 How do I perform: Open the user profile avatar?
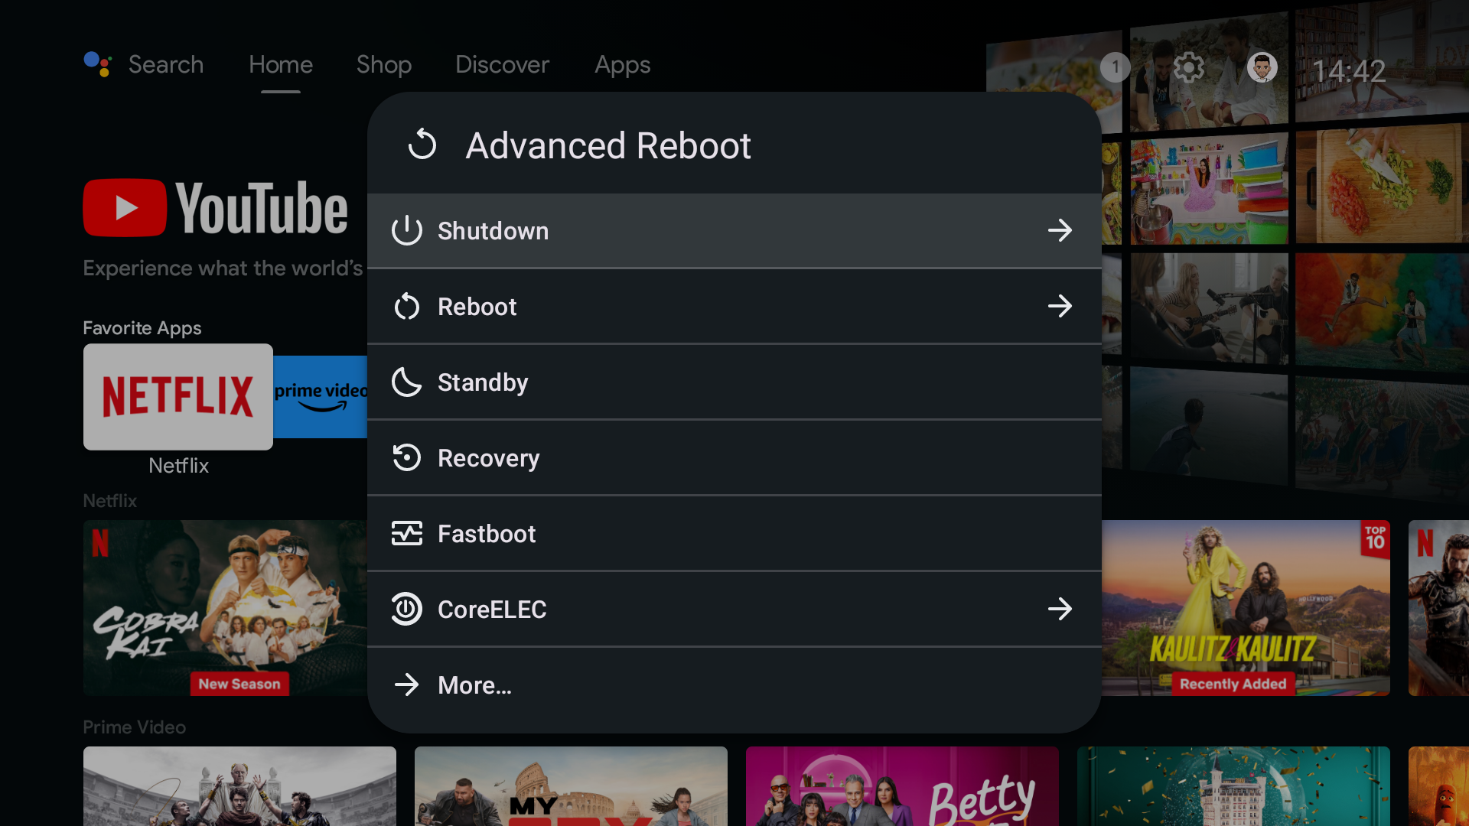(1262, 67)
